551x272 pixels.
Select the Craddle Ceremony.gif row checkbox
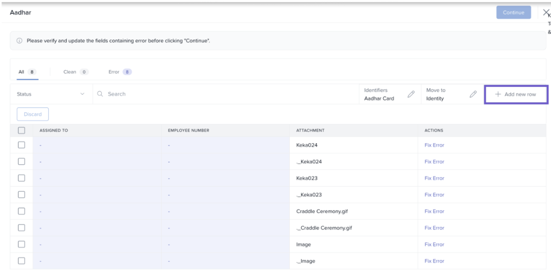click(21, 211)
